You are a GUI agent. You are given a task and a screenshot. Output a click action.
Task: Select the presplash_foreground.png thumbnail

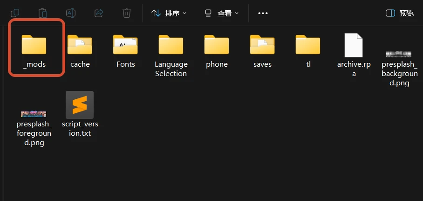(x=34, y=114)
